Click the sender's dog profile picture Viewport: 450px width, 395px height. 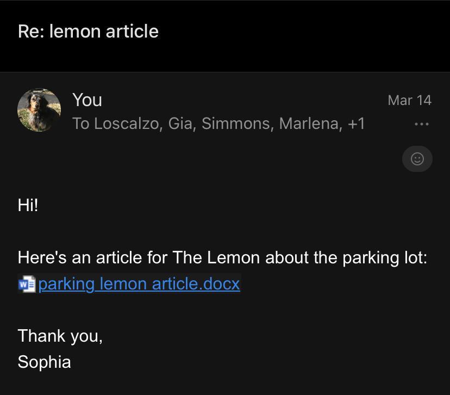coord(39,110)
